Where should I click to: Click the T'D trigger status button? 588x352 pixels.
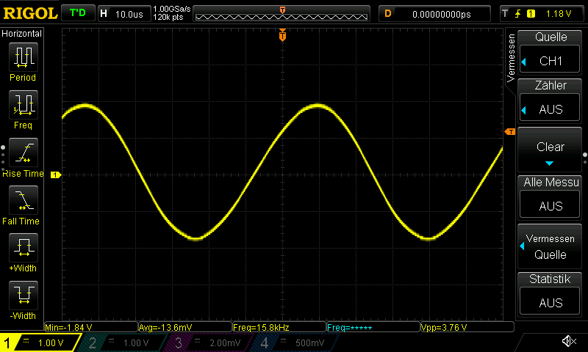[x=77, y=13]
